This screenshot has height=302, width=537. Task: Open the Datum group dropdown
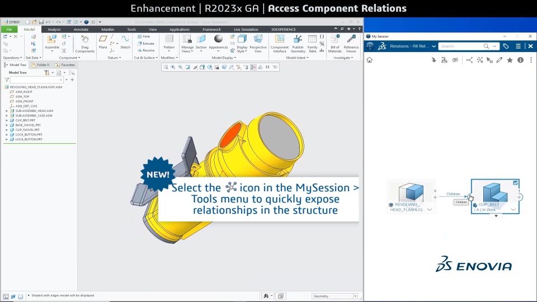click(114, 58)
